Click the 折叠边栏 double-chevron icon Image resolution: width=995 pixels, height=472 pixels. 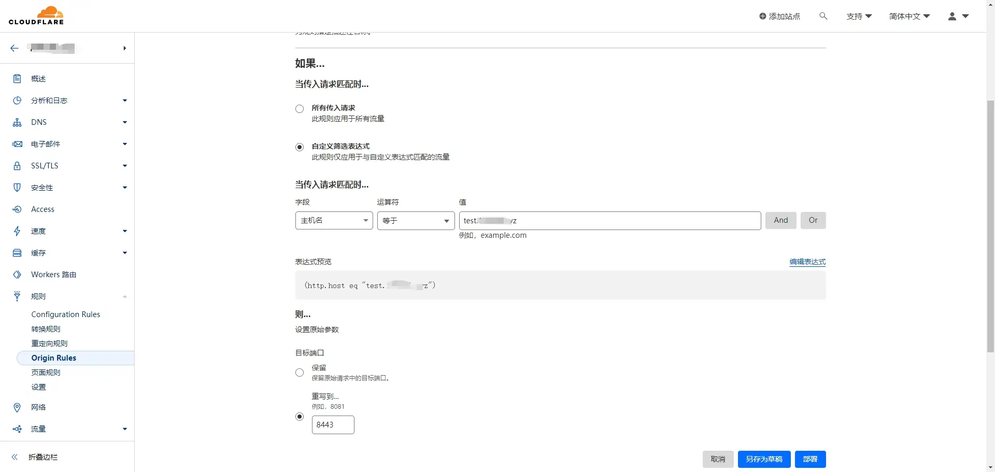pyautogui.click(x=15, y=457)
